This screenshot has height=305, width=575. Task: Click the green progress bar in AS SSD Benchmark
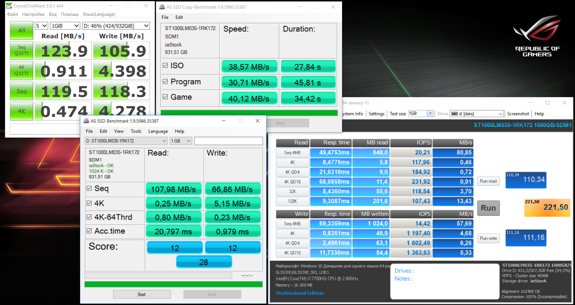pos(173,284)
